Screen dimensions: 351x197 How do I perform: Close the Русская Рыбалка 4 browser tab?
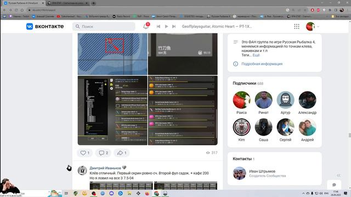click(43, 3)
